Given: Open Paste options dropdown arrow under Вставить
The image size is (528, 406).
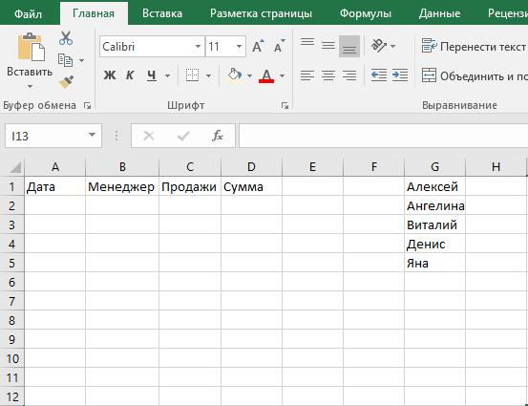Looking at the screenshot, I should coord(30,87).
